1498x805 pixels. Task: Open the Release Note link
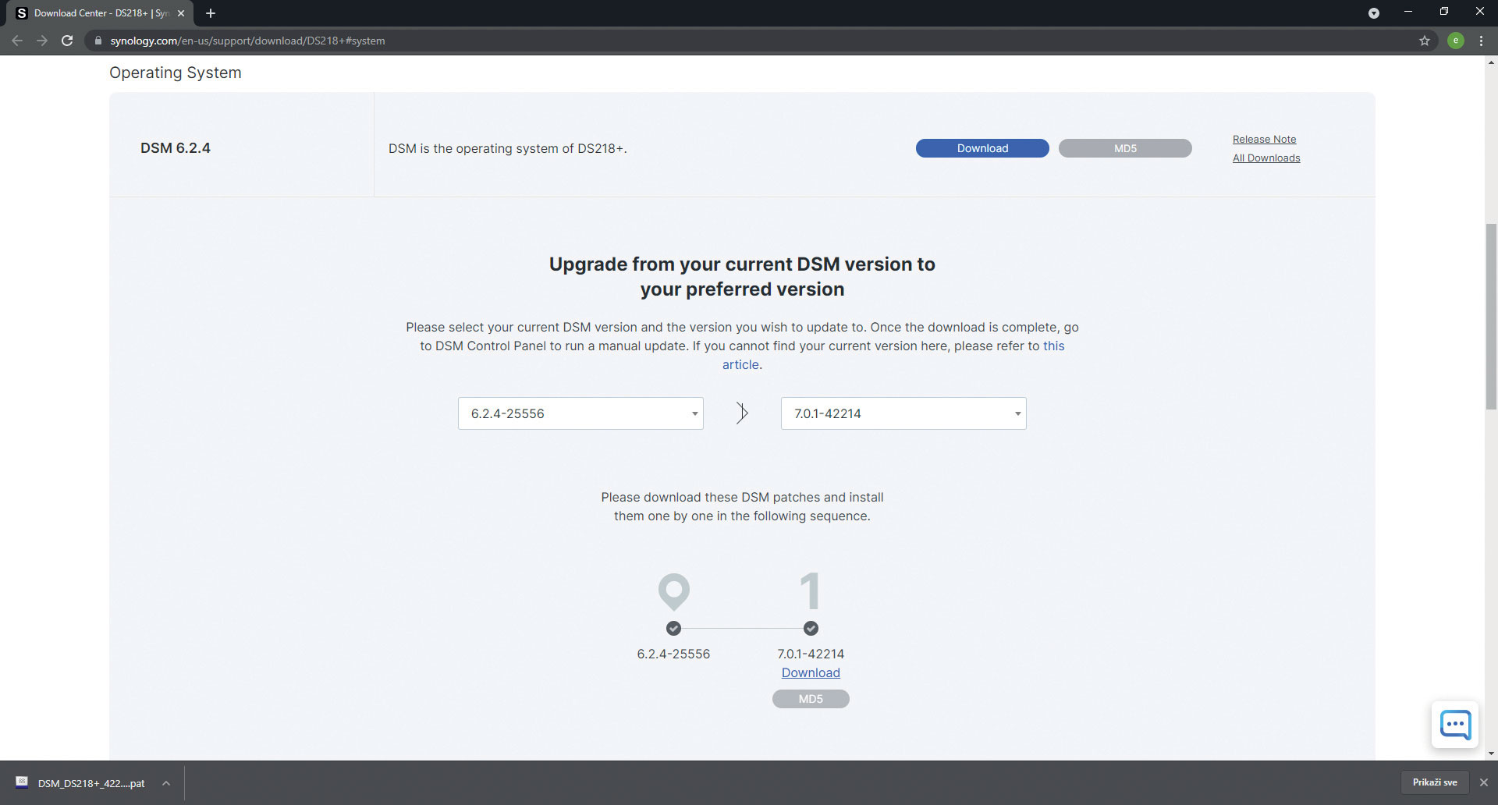[x=1264, y=140]
